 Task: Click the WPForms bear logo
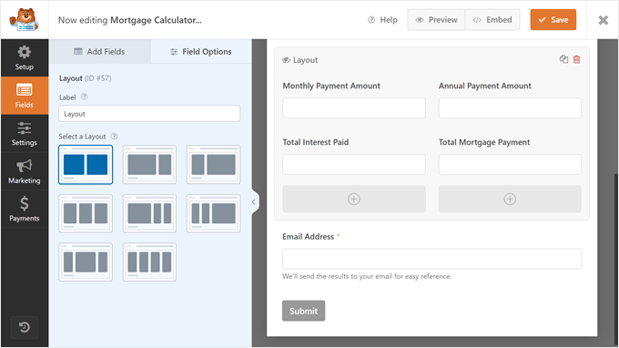(24, 20)
